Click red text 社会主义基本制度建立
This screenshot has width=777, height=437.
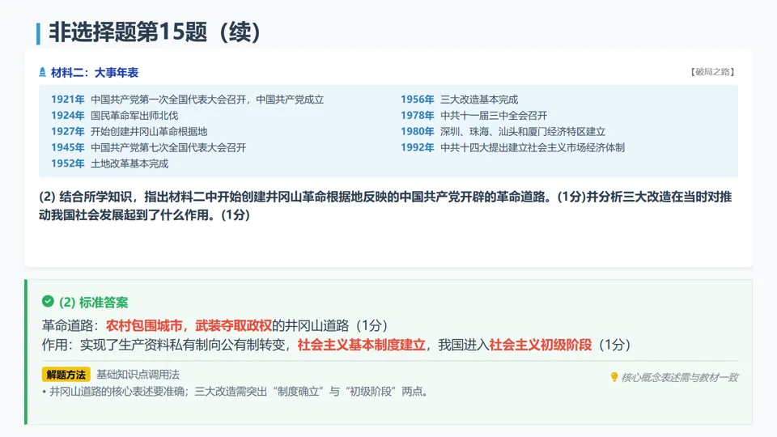coord(361,345)
